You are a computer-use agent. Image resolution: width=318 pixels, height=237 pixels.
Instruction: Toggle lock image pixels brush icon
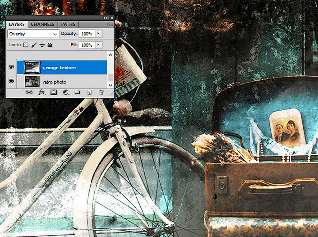(34, 45)
